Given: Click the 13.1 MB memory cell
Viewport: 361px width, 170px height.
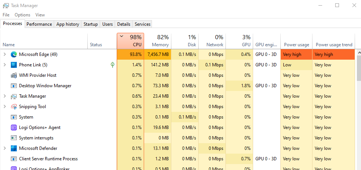Looking at the screenshot, I should 158,148.
